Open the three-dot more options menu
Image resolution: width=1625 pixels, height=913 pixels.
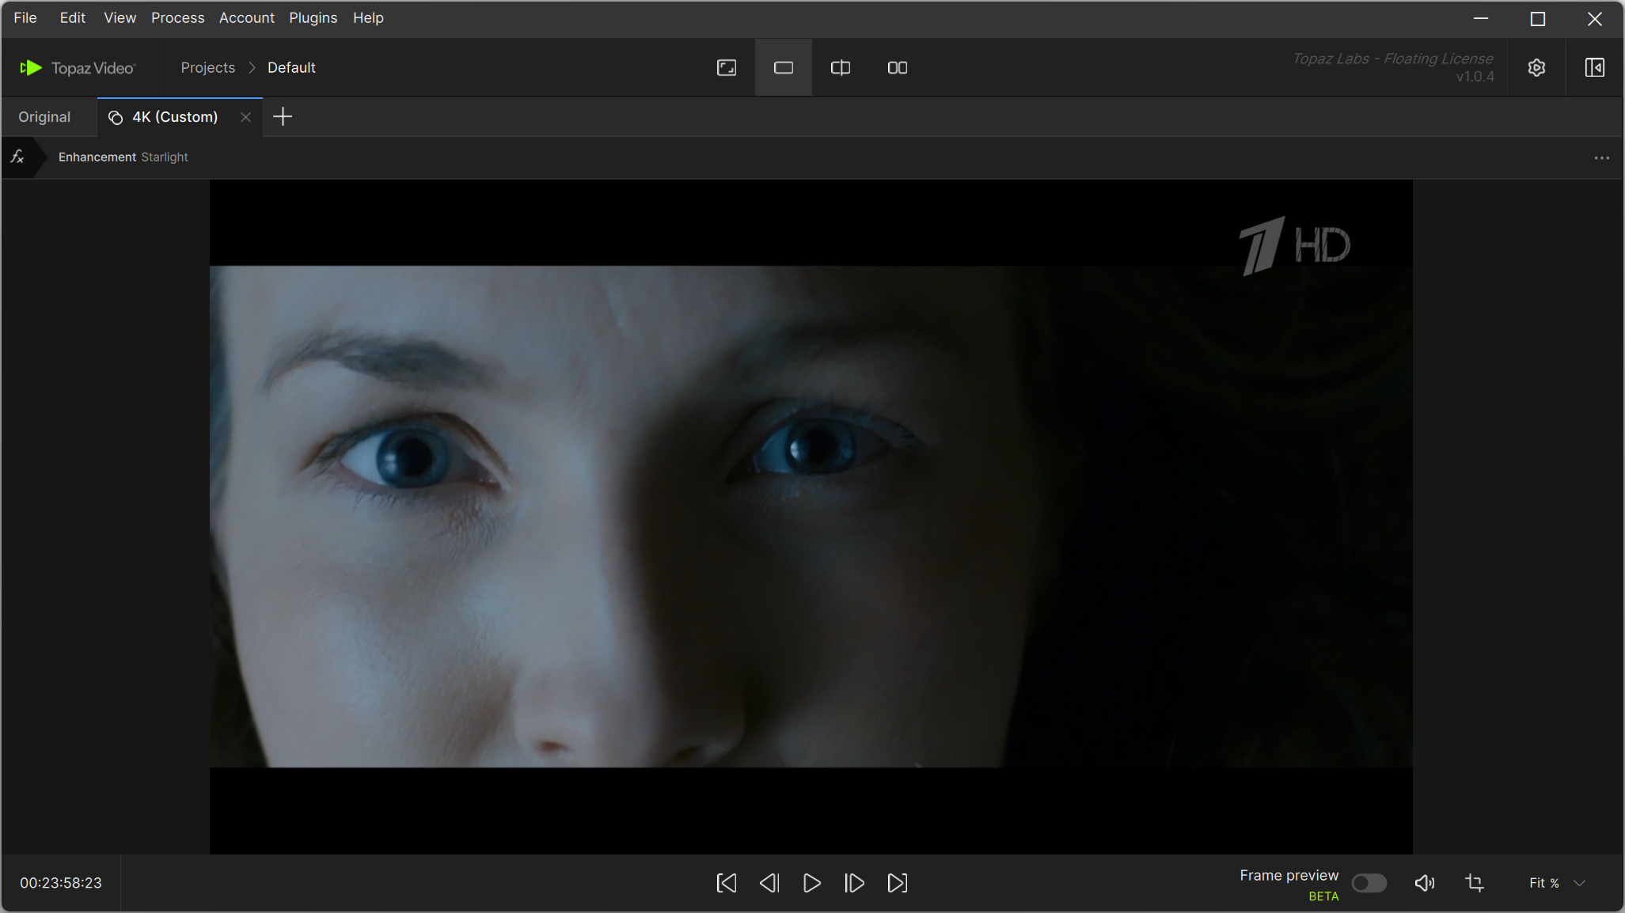tap(1601, 158)
